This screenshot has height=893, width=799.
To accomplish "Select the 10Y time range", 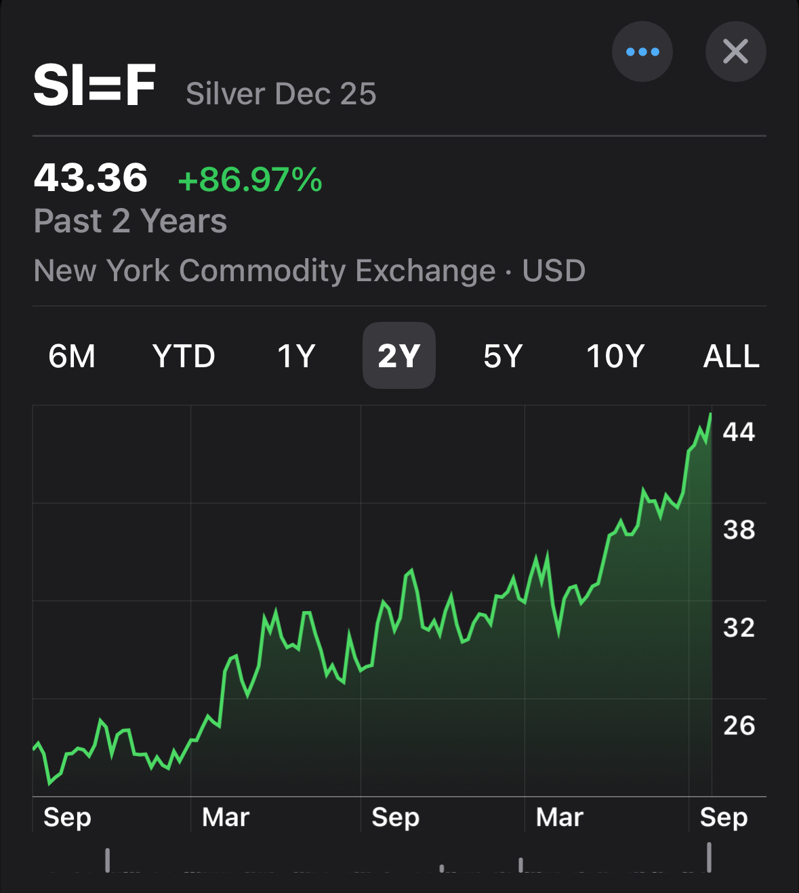I will 615,356.
